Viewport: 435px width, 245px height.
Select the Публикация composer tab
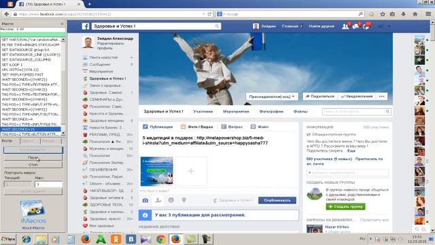point(158,127)
